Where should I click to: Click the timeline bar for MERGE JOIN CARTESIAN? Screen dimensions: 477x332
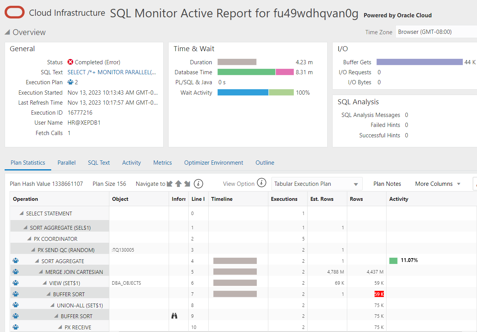(235, 272)
